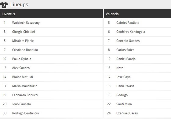Viewport: 171px width, 119px height.
Task: Click Neto in Valencia lineup
Action: click(120, 68)
